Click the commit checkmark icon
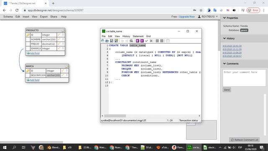 147,41
